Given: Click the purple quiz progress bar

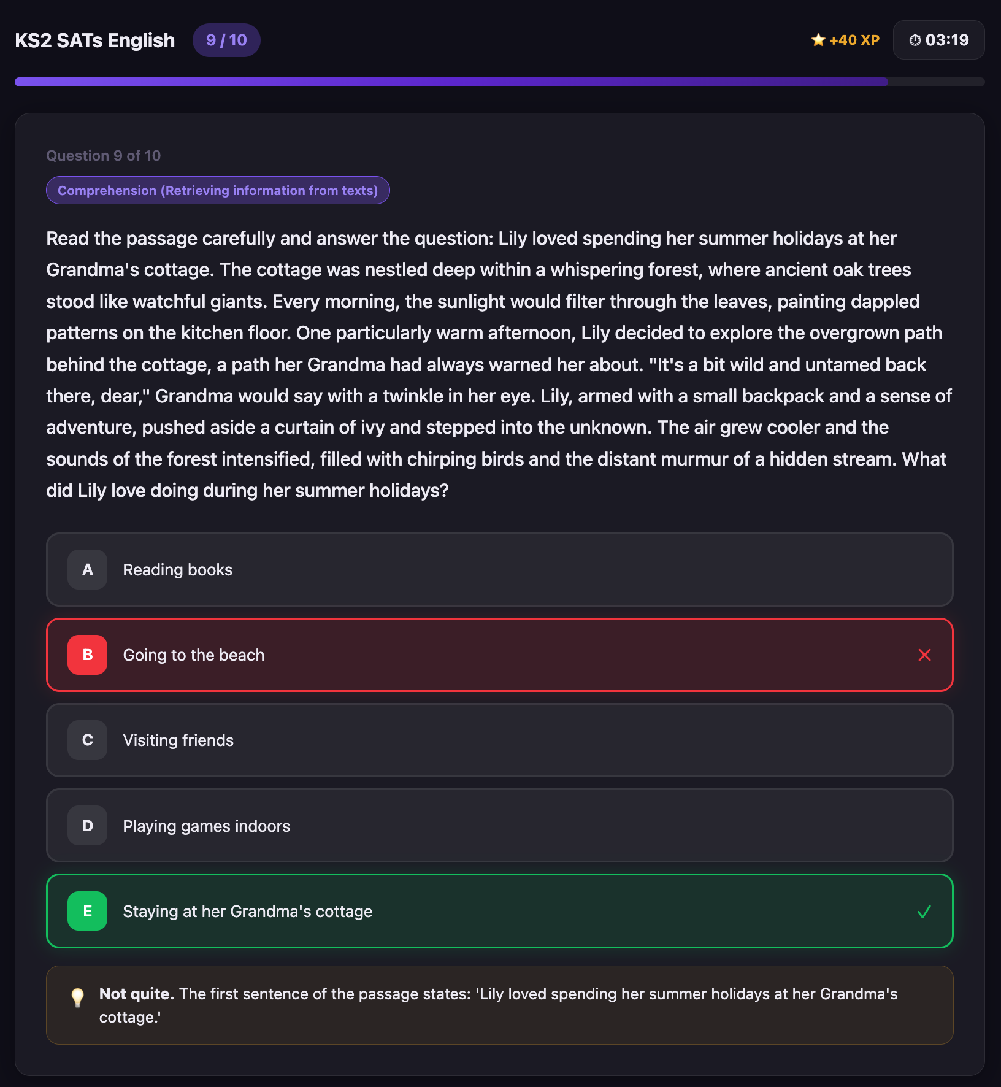Looking at the screenshot, I should (451, 82).
